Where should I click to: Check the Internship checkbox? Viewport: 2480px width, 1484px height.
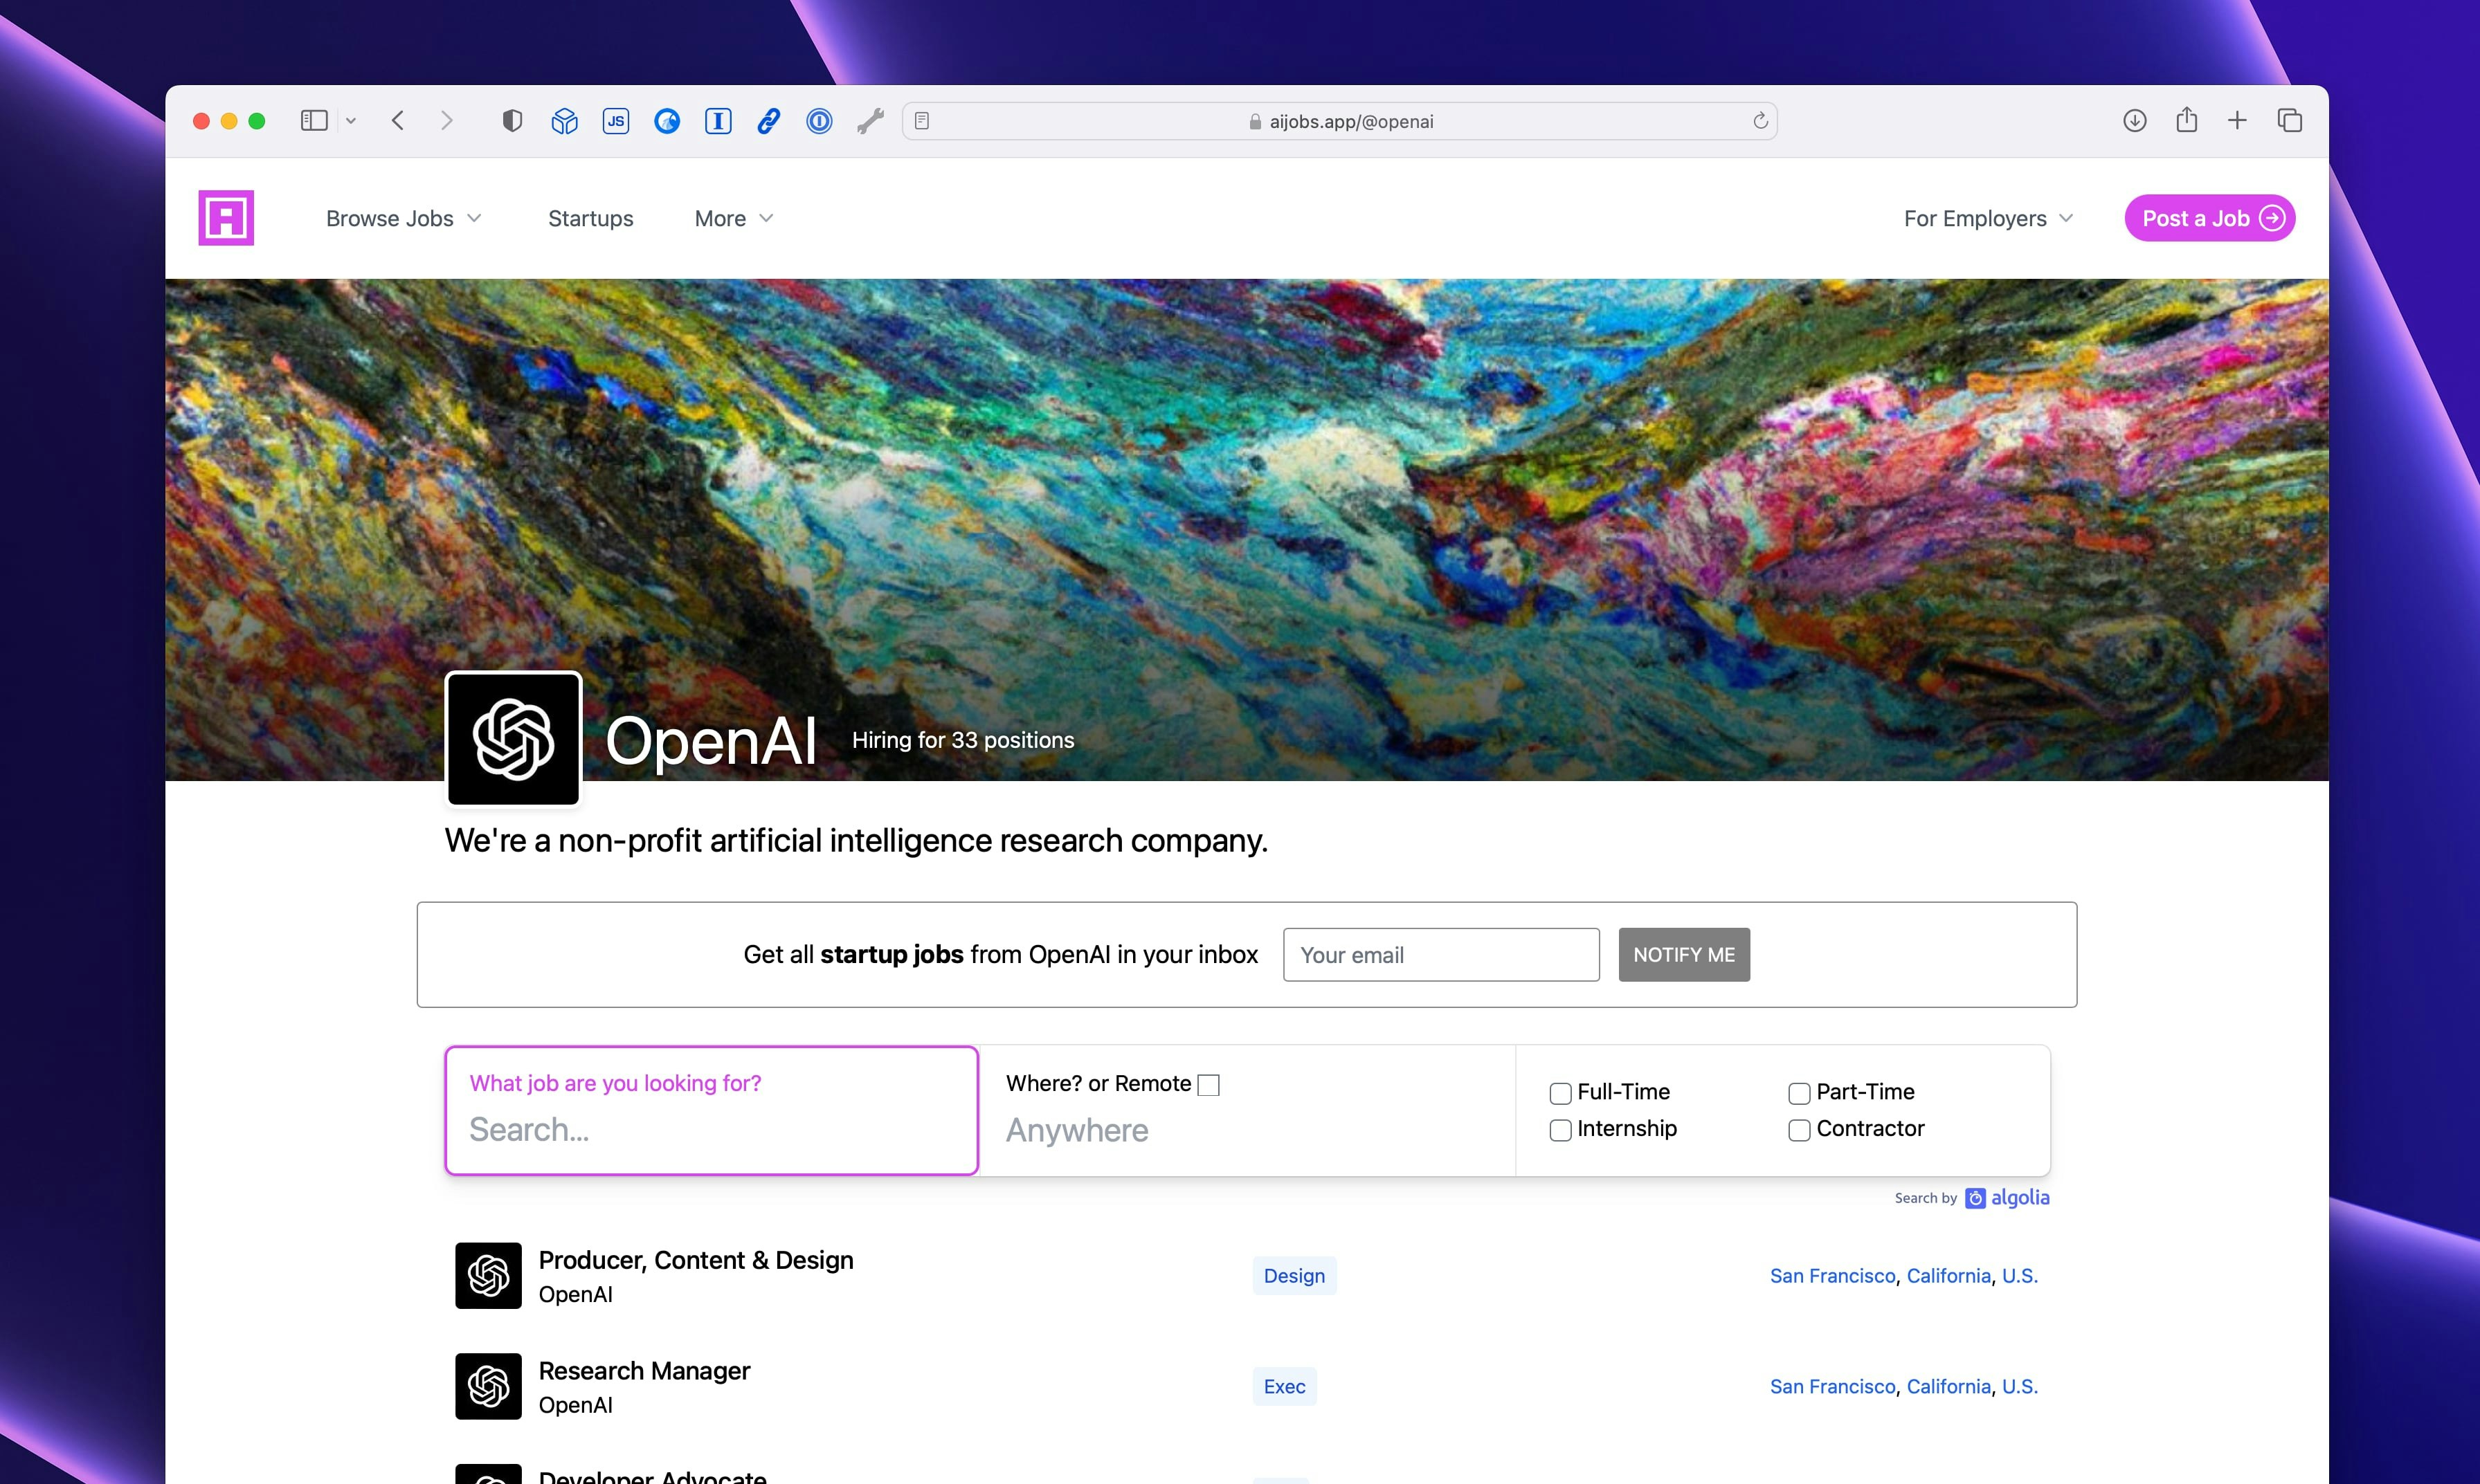(1561, 1130)
